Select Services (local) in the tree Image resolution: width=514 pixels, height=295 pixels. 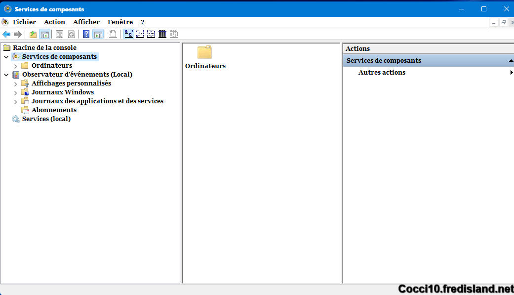[46, 119]
